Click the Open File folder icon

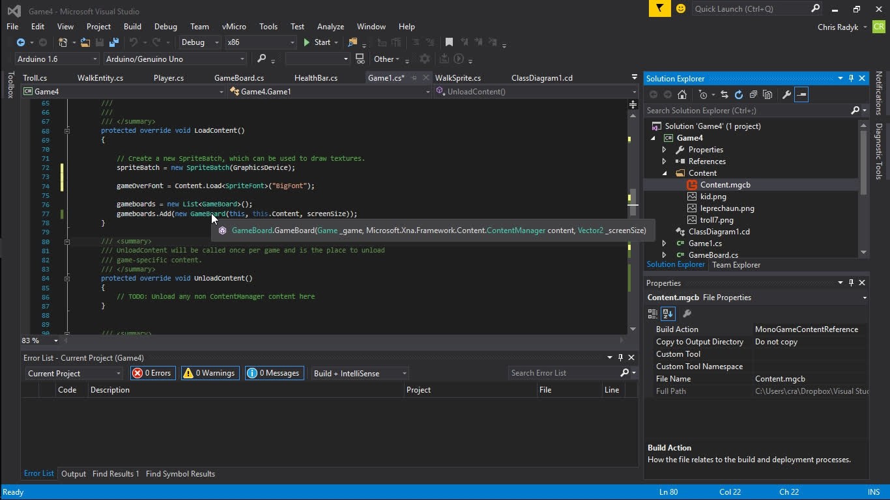85,42
